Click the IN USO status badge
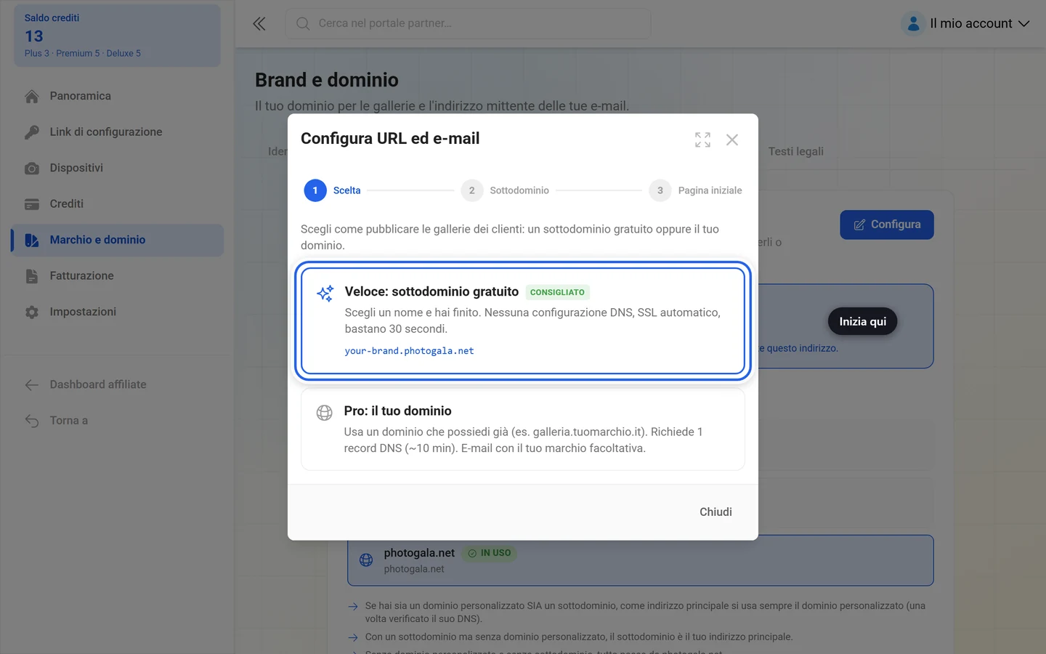This screenshot has height=654, width=1046. point(490,553)
